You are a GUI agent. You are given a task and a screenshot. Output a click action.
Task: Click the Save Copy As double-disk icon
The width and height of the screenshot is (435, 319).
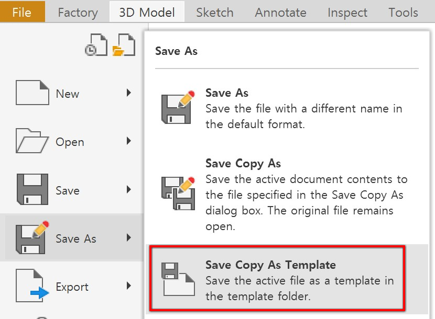178,192
